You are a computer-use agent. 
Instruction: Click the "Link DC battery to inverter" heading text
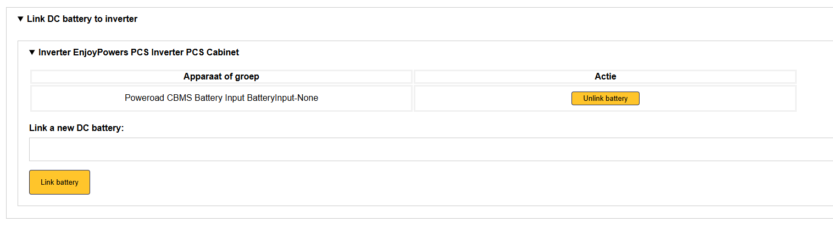(x=82, y=19)
